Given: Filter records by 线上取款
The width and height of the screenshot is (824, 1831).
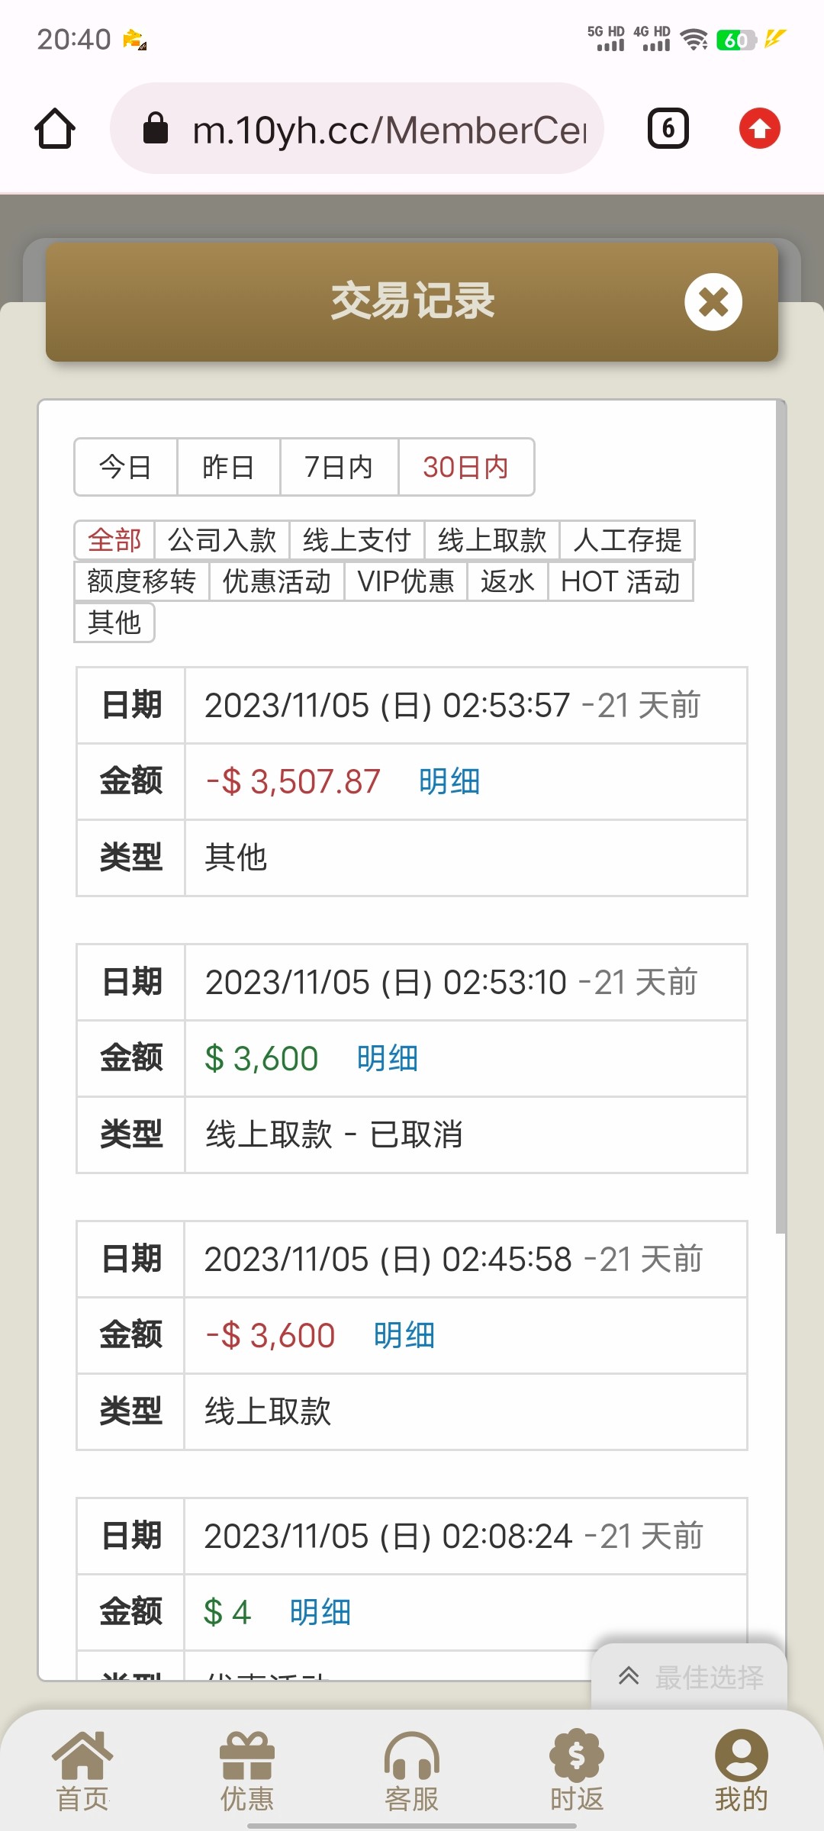Looking at the screenshot, I should 492,540.
